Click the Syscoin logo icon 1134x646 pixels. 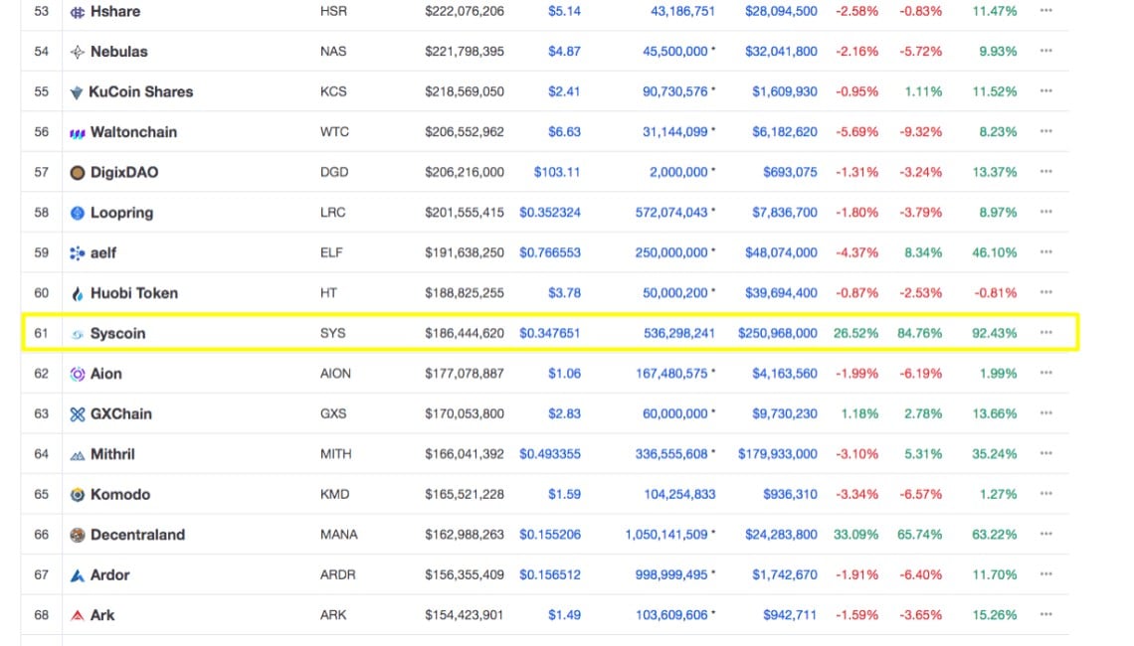[x=78, y=334]
